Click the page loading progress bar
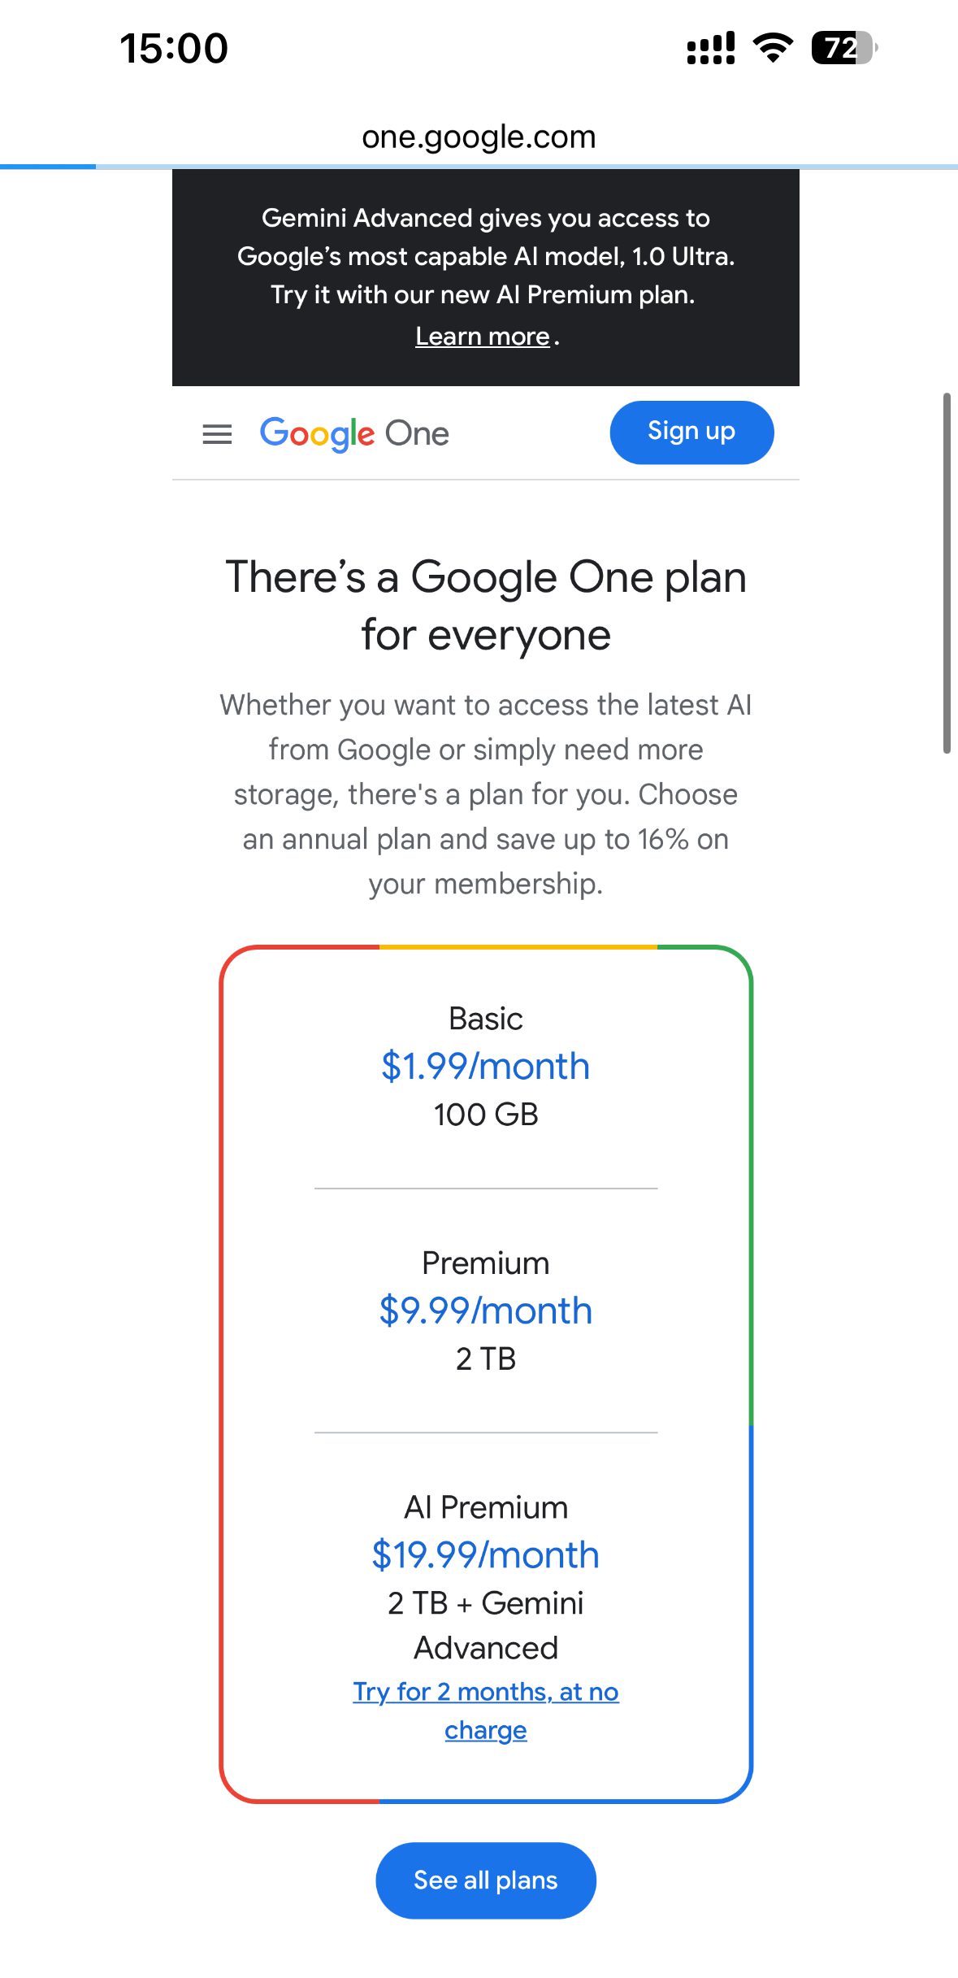 [479, 167]
